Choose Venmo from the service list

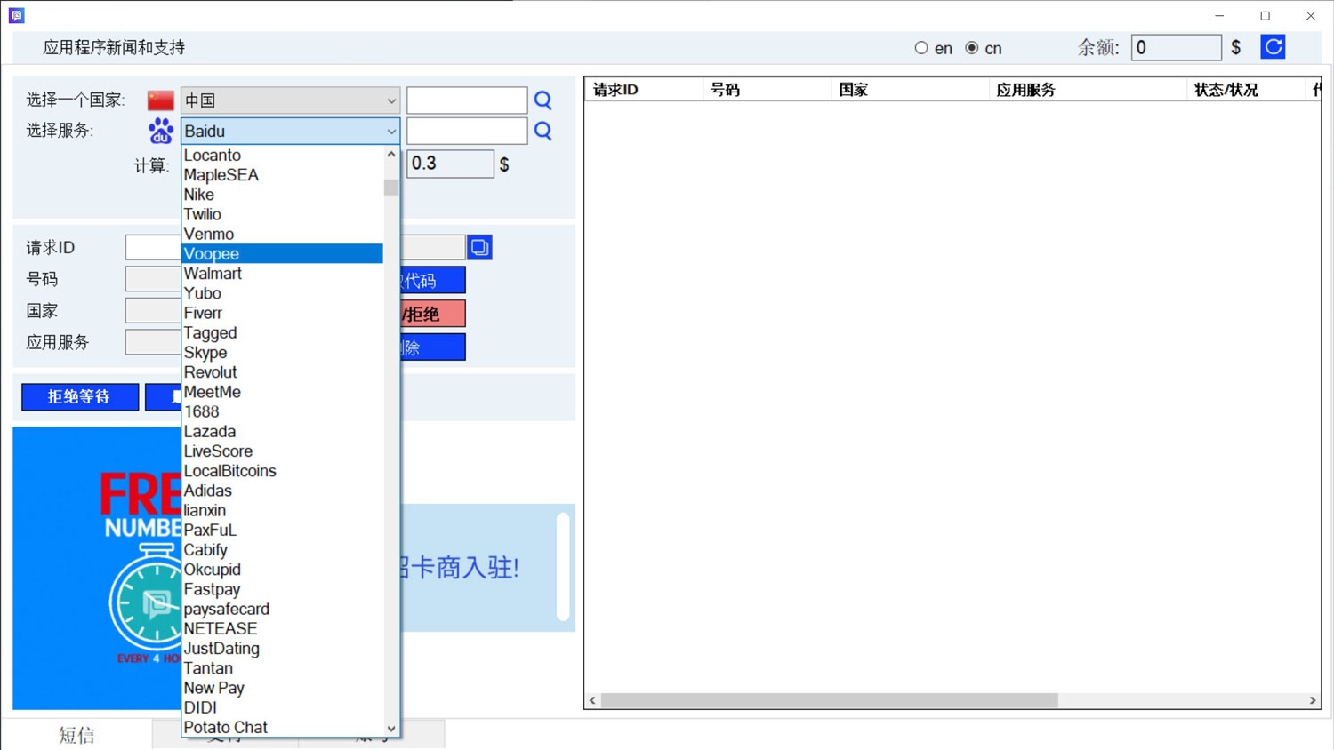[x=282, y=234]
